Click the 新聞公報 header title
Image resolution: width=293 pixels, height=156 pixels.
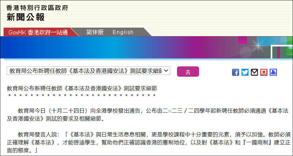[x=26, y=17]
